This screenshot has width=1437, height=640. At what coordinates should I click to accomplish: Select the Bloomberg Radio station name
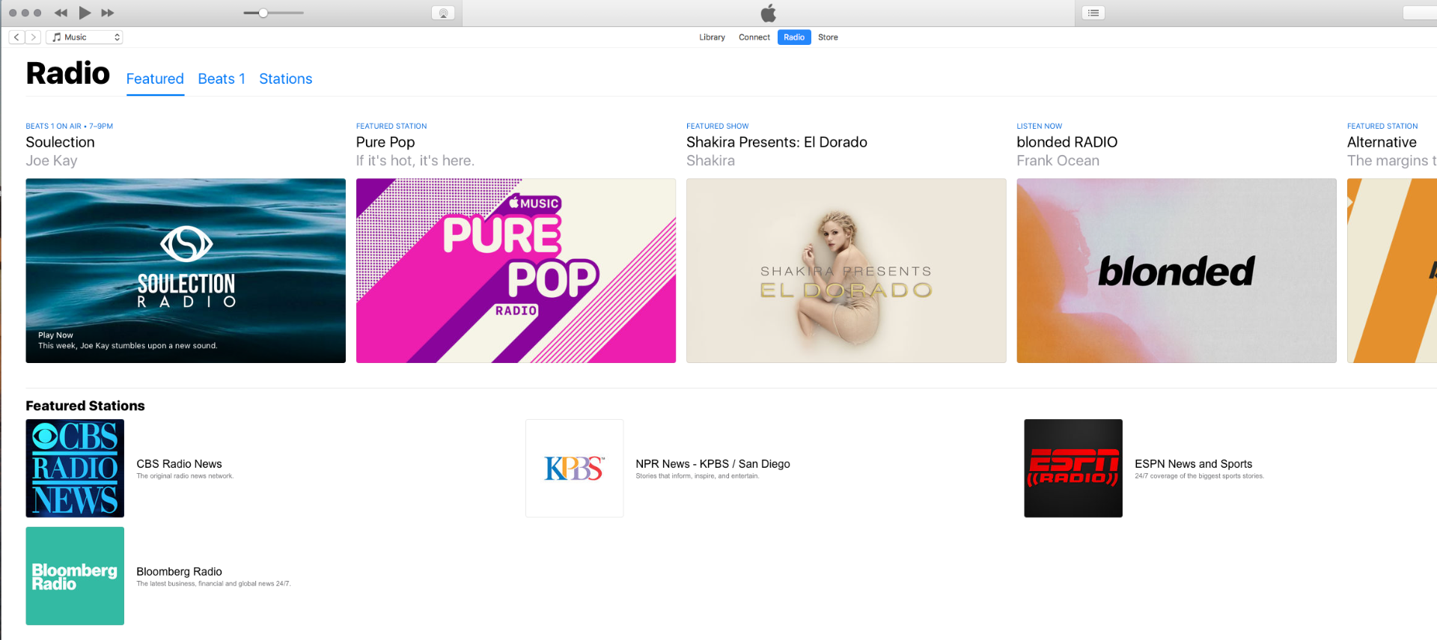[180, 572]
